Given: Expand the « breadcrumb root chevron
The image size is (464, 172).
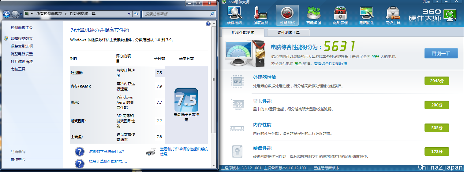Looking at the screenshot, I should tap(32, 14).
